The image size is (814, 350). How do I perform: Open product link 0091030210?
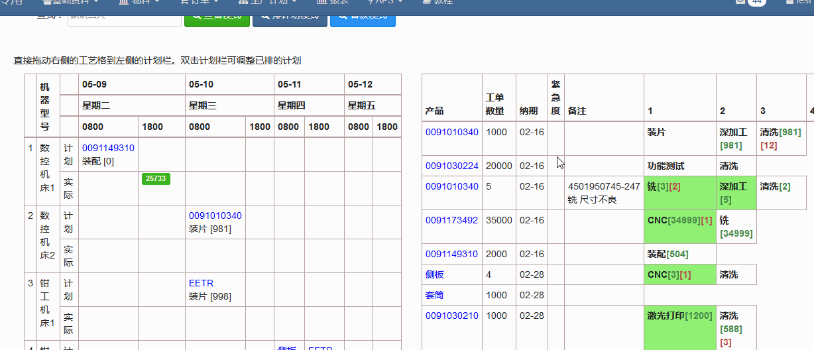(x=451, y=316)
